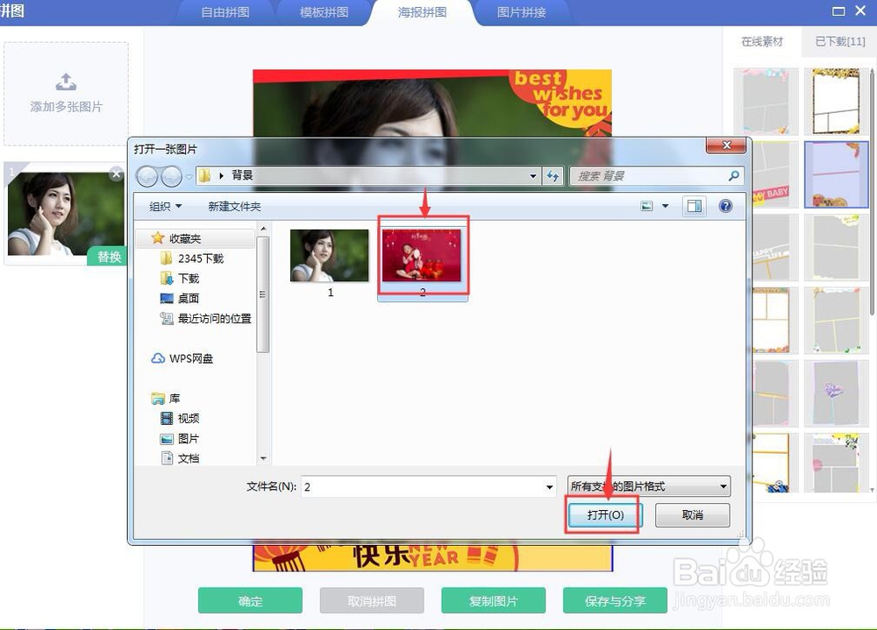Screen dimensions: 877x630
Task: Click the back navigation arrow in the open dialog
Action: pos(146,176)
